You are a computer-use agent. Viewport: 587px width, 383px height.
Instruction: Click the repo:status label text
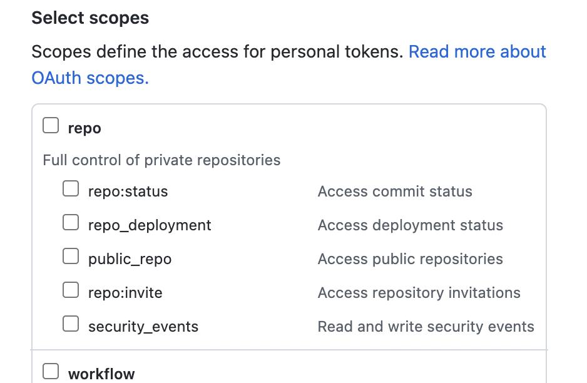click(128, 191)
